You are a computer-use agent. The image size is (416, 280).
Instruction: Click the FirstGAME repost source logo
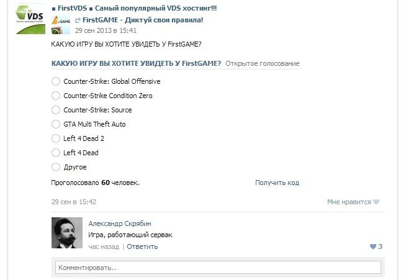point(61,25)
